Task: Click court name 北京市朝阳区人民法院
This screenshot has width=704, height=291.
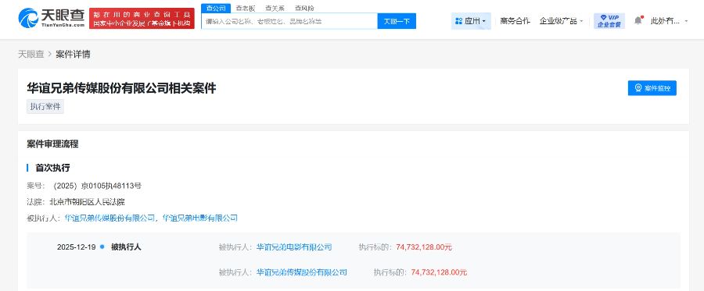Action: 87,202
